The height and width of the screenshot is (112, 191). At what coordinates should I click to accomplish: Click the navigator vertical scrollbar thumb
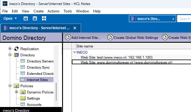56,92
